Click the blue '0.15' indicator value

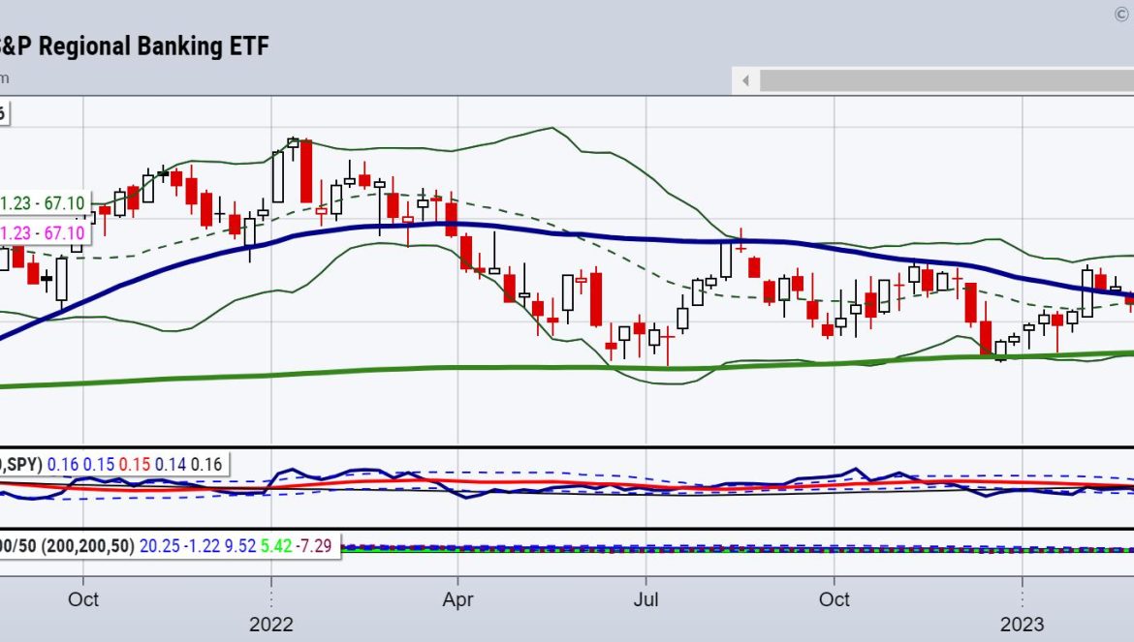click(99, 465)
